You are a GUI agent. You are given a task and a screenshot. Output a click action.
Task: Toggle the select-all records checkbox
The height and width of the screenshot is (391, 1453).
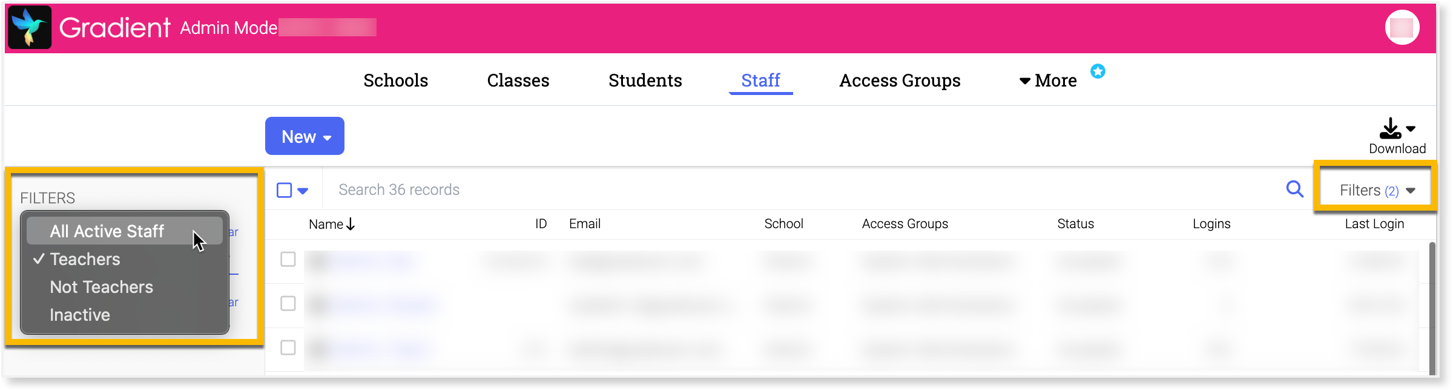pyautogui.click(x=284, y=190)
